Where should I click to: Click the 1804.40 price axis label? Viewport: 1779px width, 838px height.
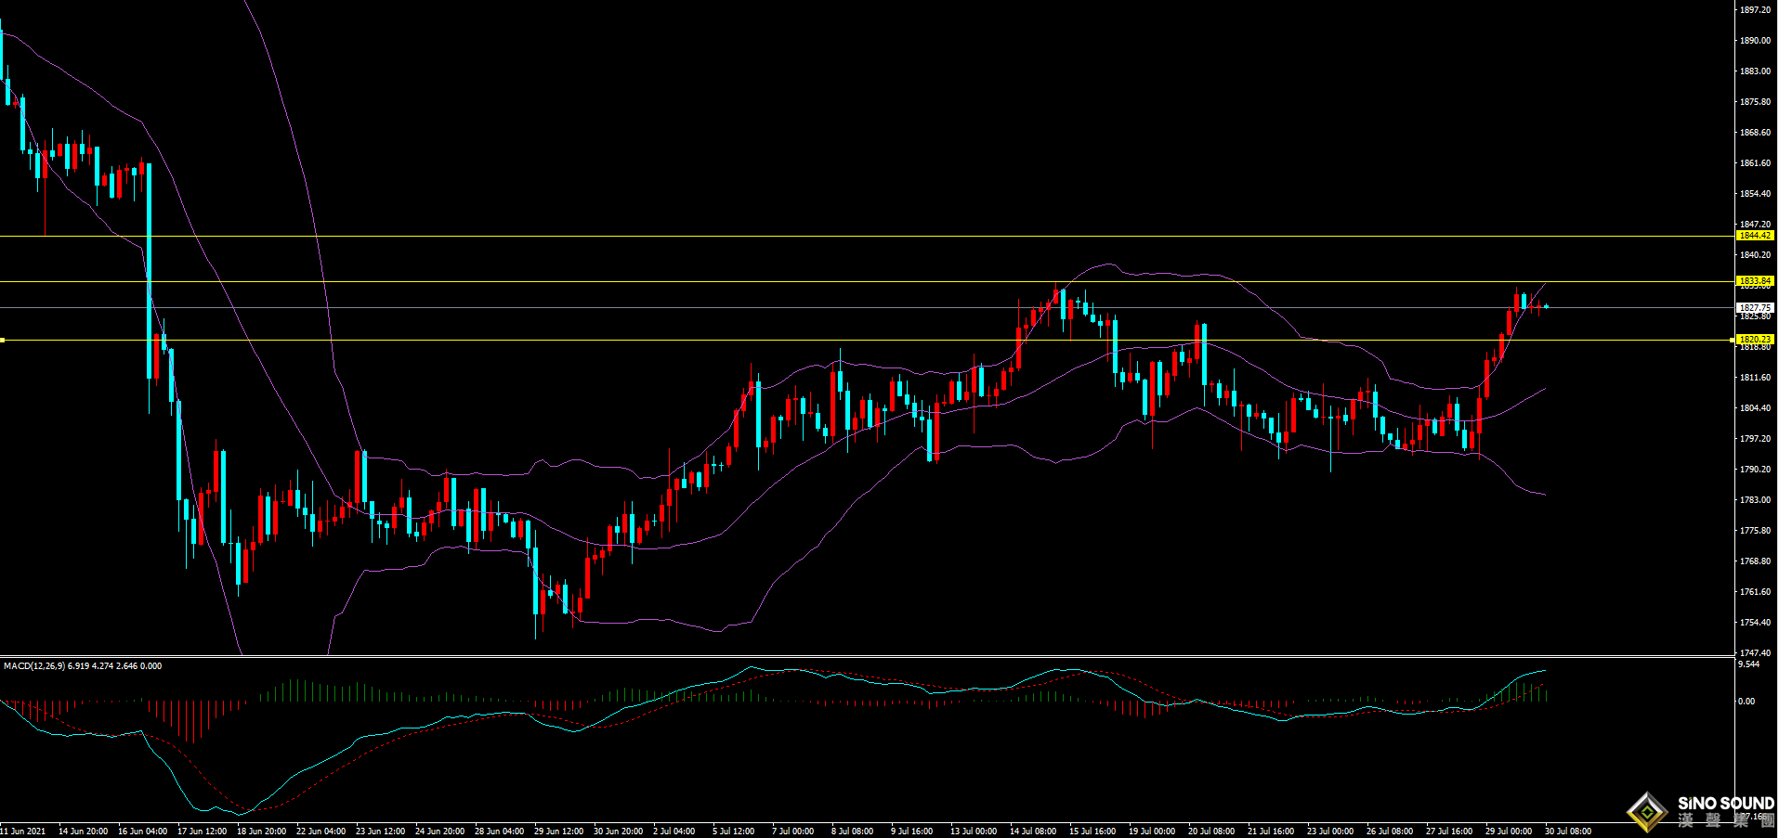tap(1755, 408)
